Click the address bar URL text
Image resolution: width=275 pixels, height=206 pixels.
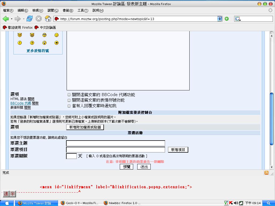click(107, 19)
